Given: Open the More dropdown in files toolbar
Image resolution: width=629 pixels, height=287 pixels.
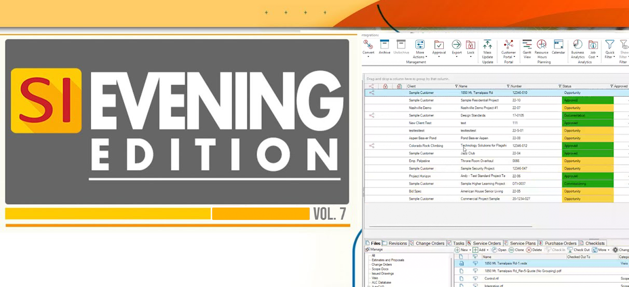Looking at the screenshot, I should [x=601, y=250].
